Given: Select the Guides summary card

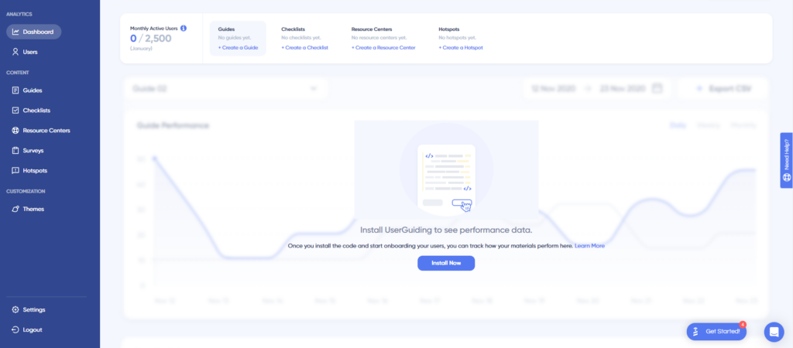Looking at the screenshot, I should [x=238, y=39].
